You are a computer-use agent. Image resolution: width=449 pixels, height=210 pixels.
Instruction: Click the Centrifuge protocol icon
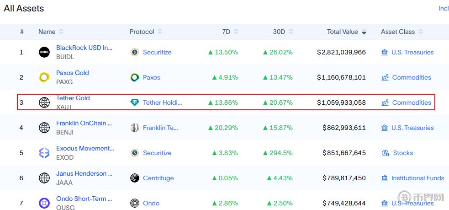coord(135,178)
